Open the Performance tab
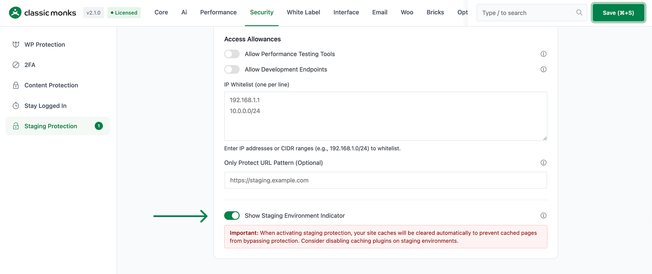Viewport: 652px width, 274px height. pos(218,12)
